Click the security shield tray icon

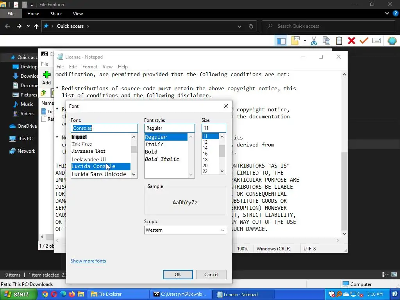332,294
